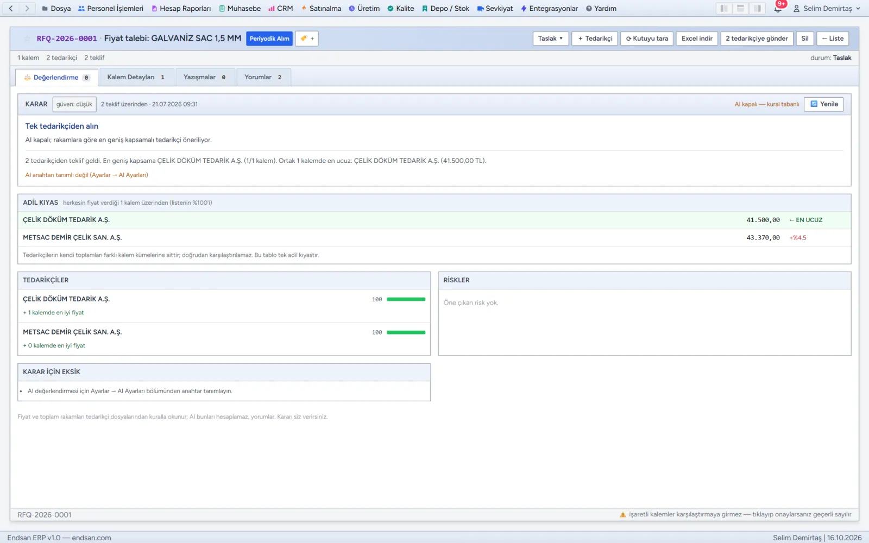Open the Yardım menu

point(601,8)
